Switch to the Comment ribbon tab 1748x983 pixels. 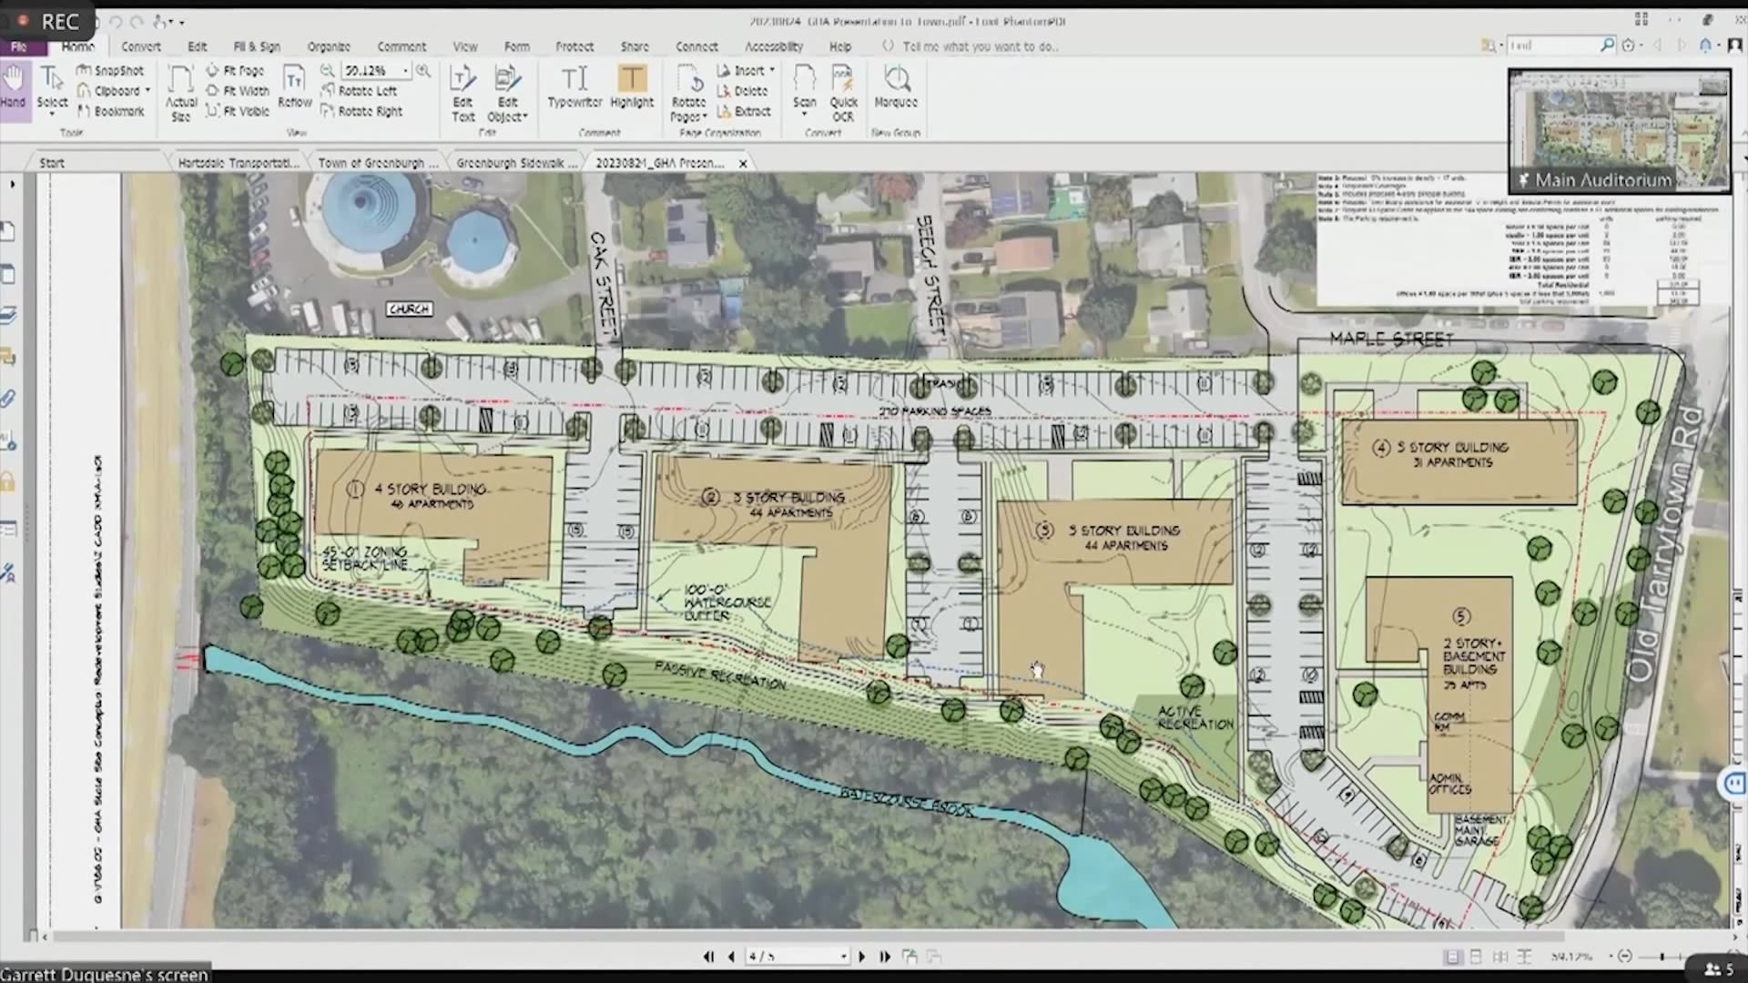(x=401, y=46)
